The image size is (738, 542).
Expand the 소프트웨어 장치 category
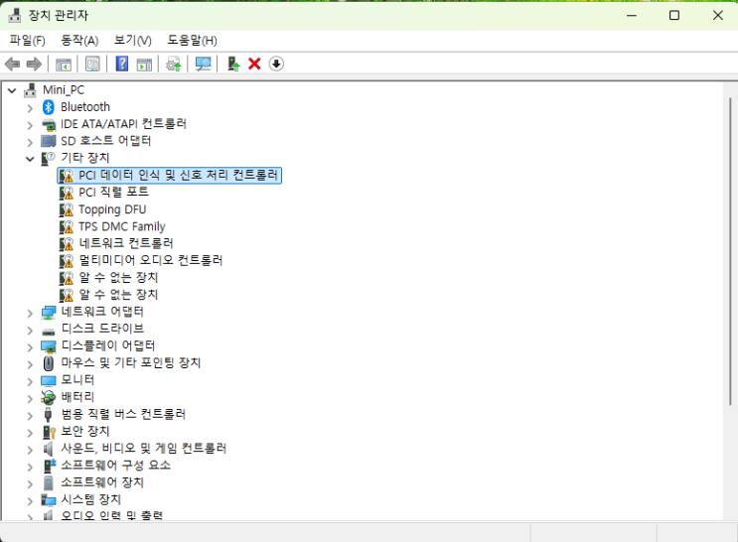pyautogui.click(x=30, y=483)
